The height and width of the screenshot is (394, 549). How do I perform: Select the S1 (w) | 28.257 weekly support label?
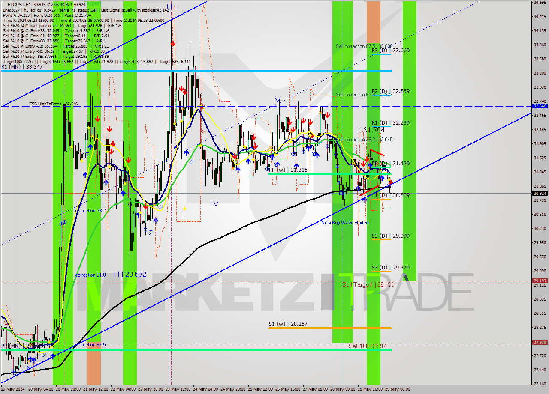[x=288, y=325]
